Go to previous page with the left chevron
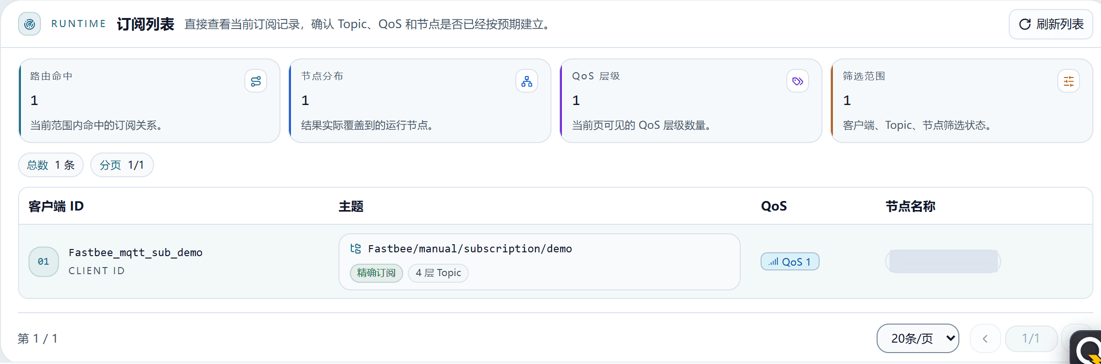 tap(985, 339)
